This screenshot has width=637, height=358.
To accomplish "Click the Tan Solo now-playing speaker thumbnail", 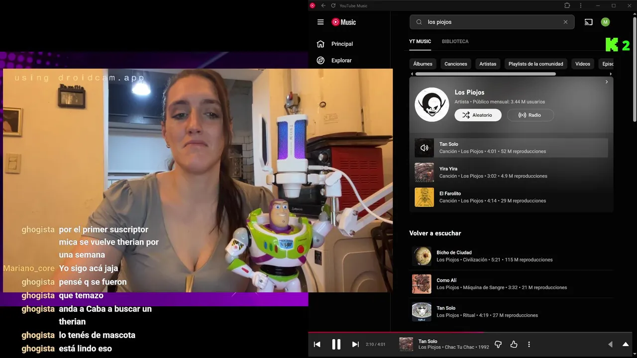I will point(425,148).
